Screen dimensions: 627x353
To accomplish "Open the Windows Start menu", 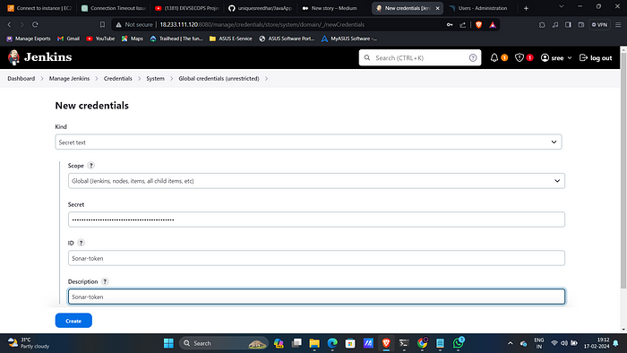I will pyautogui.click(x=168, y=343).
